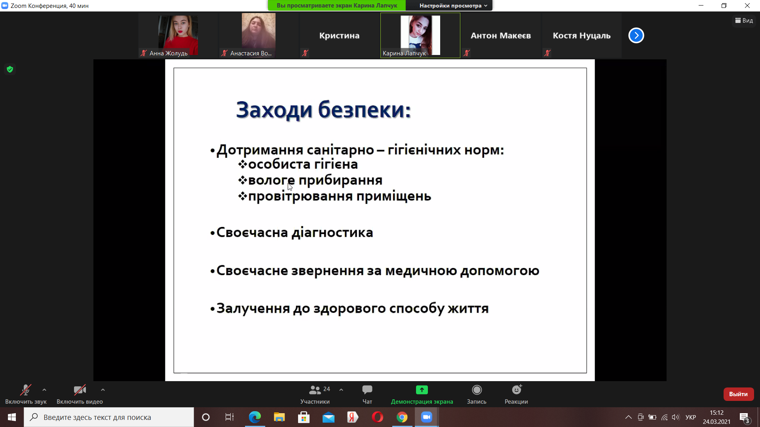The height and width of the screenshot is (427, 760).
Task: Switch keyboard language УКР indicator
Action: (690, 417)
